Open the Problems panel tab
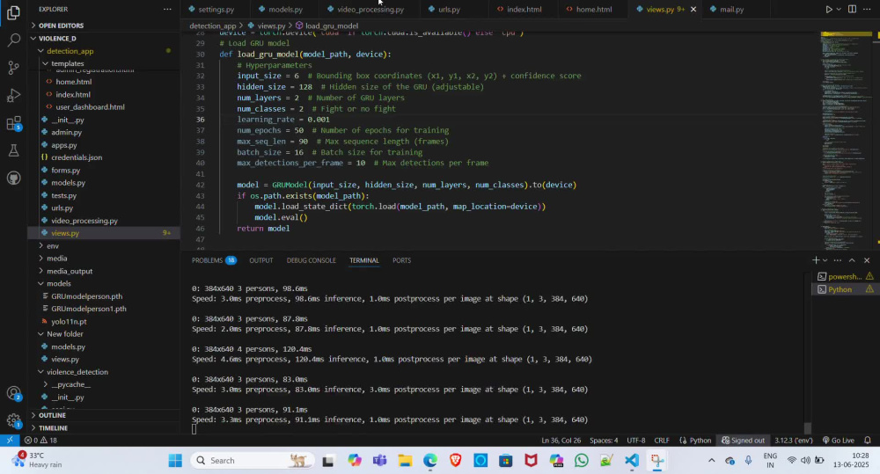 (214, 260)
